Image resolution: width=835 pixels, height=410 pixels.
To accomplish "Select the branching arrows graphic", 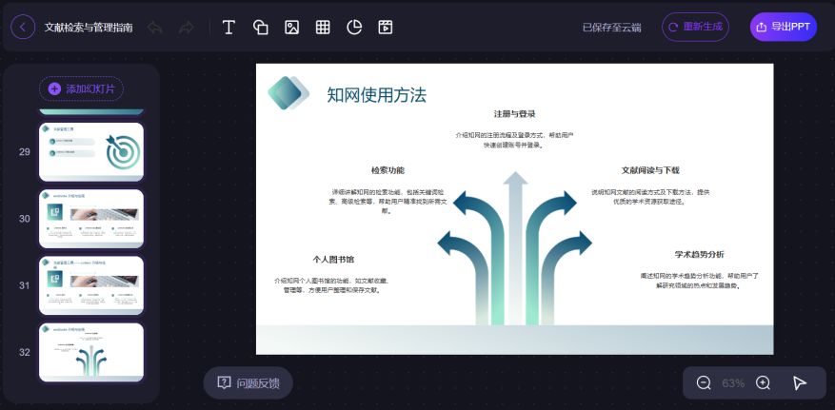I will pos(514,248).
